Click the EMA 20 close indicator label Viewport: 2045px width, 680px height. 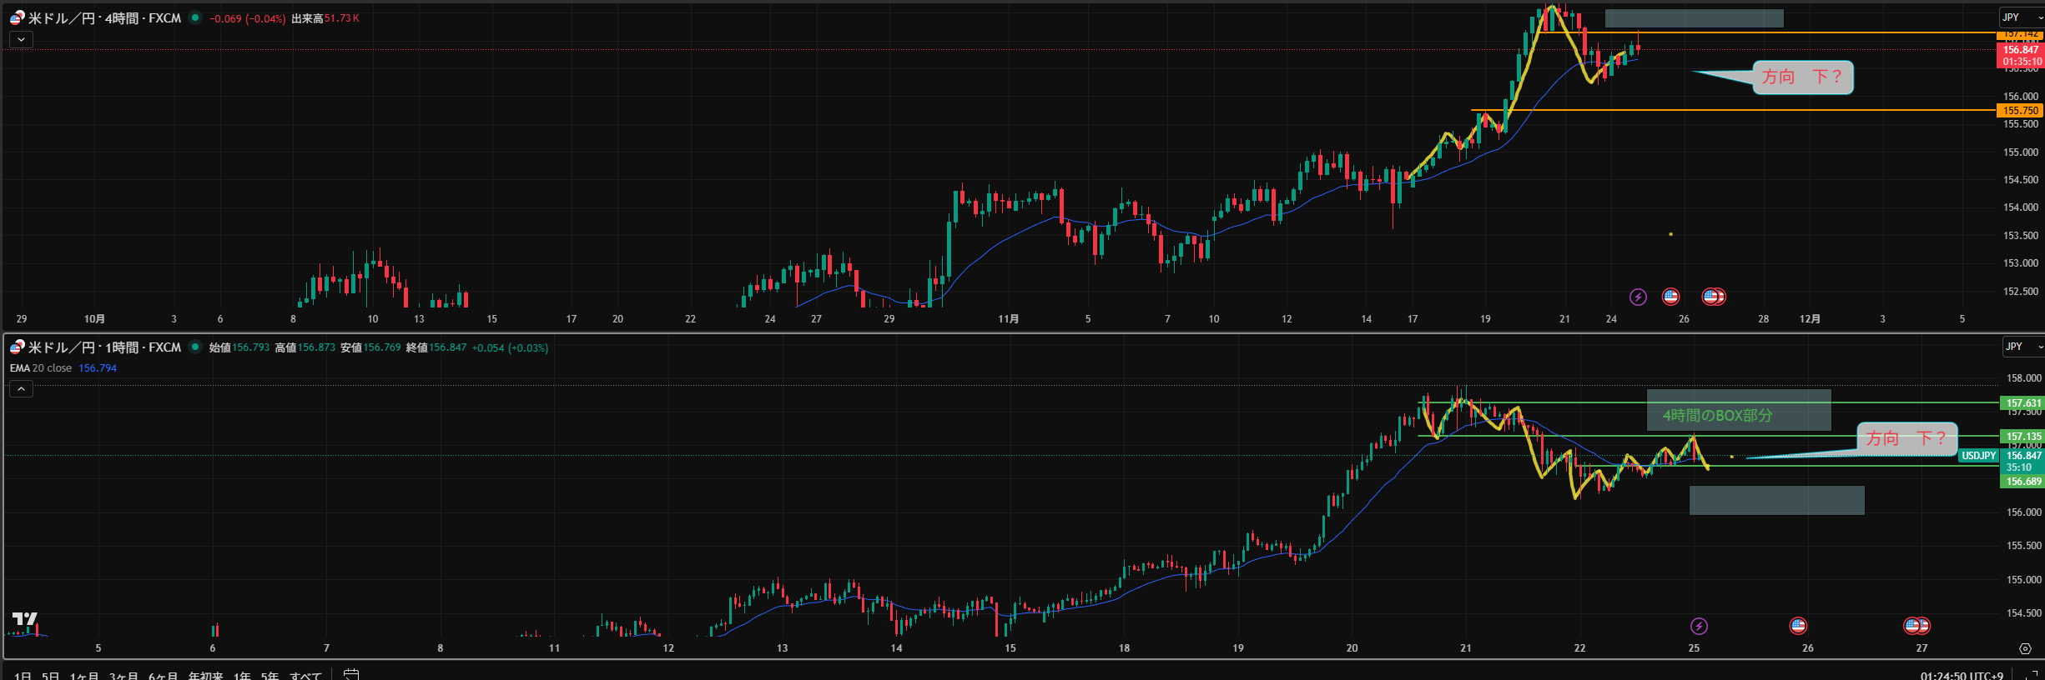[41, 368]
